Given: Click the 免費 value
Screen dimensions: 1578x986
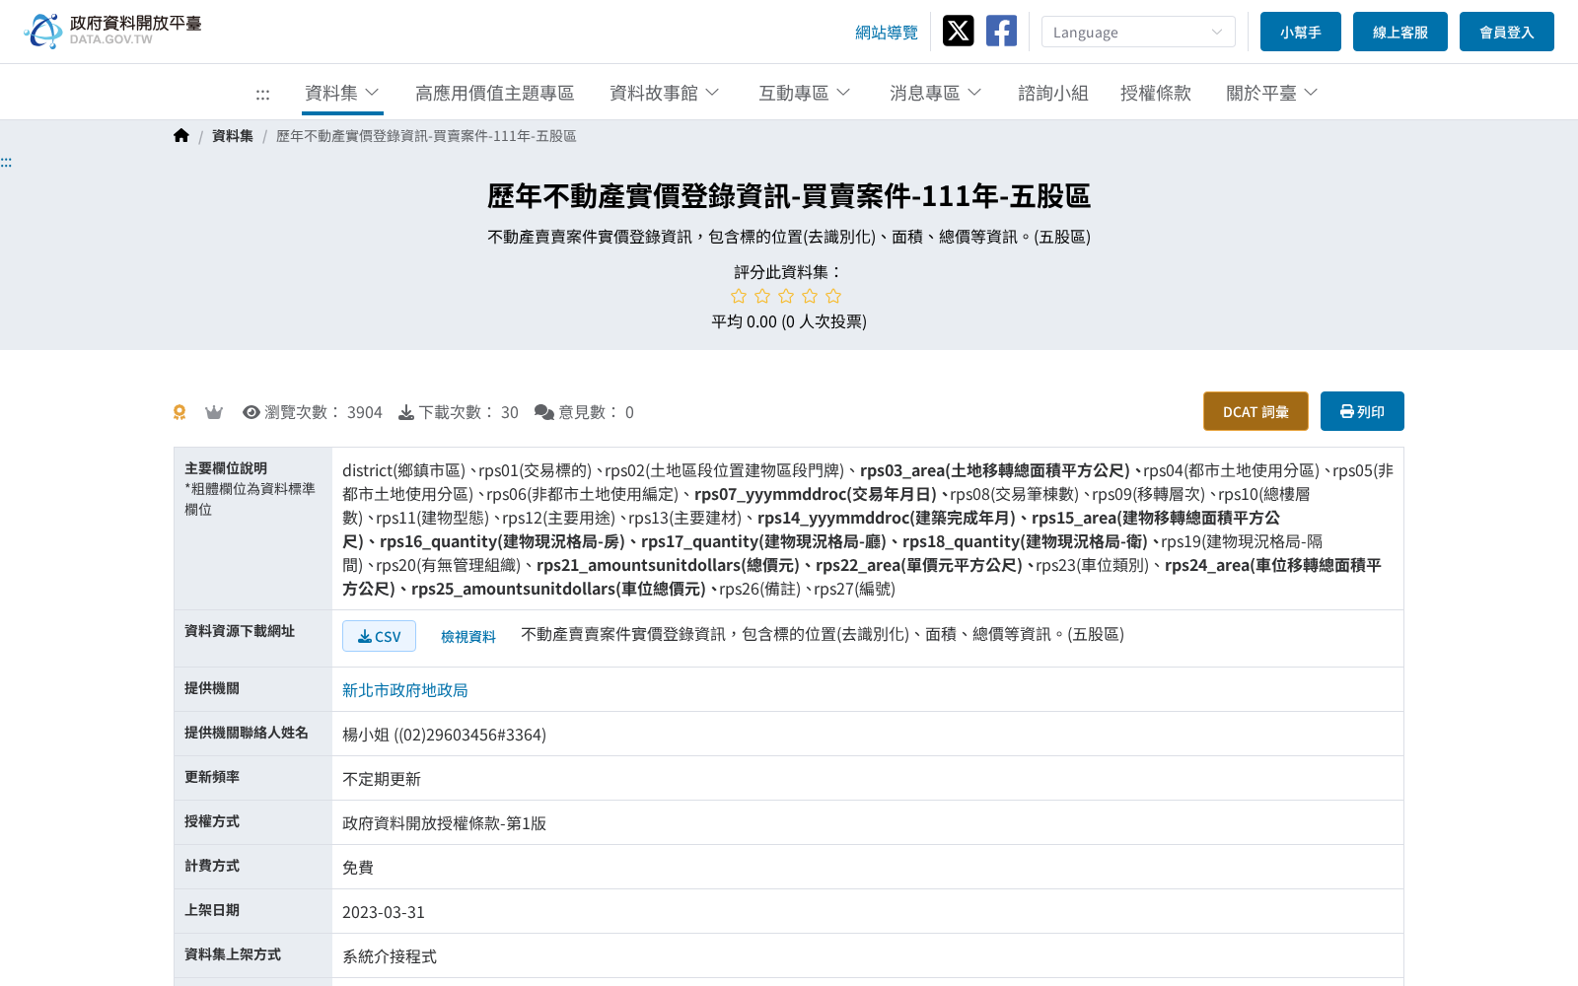Looking at the screenshot, I should tap(358, 868).
